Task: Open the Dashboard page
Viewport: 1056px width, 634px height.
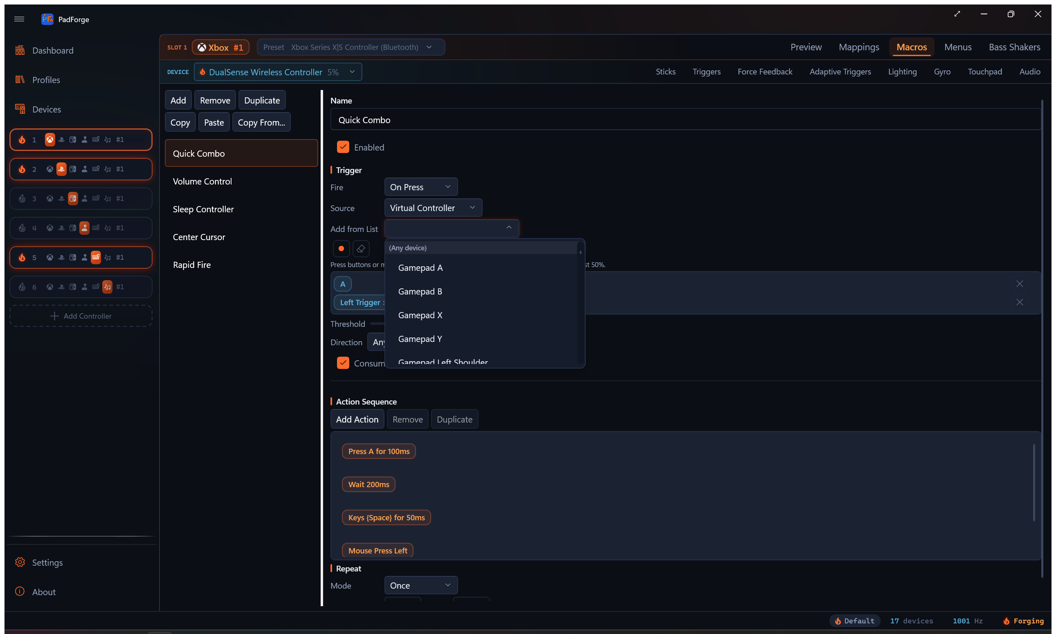Action: click(x=45, y=50)
